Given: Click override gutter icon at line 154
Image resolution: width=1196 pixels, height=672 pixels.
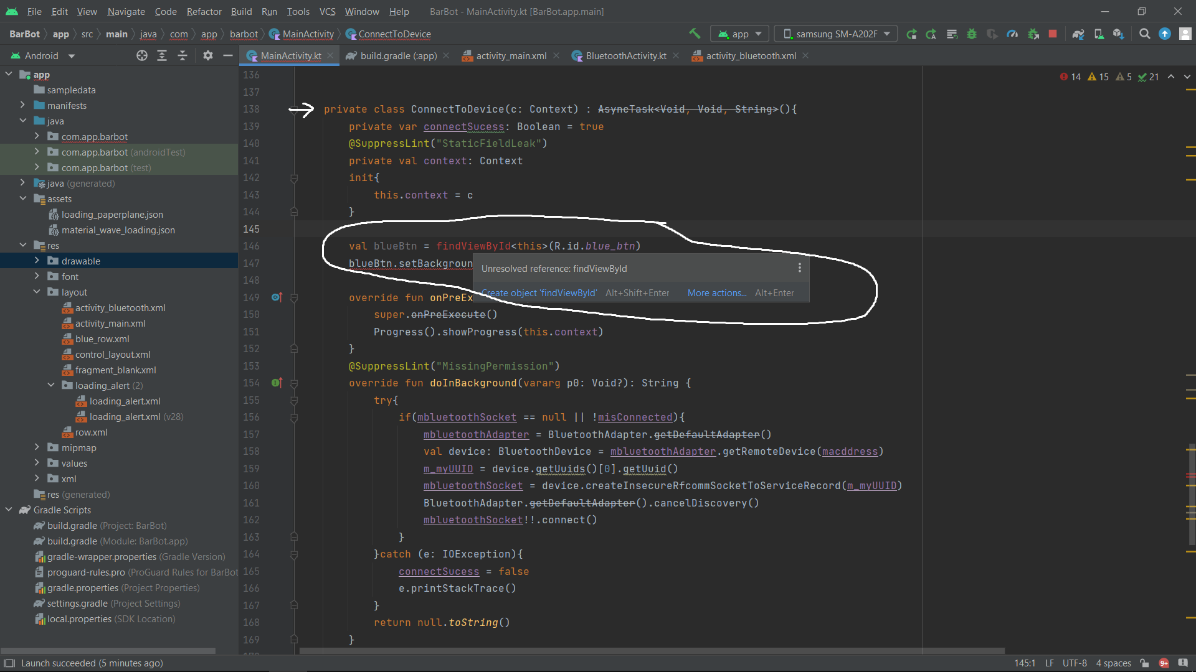Looking at the screenshot, I should pos(277,383).
